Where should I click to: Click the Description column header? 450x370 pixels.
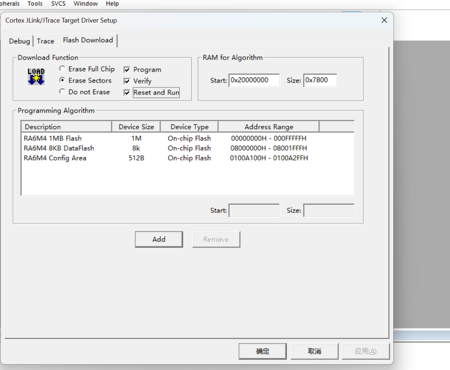coord(66,127)
